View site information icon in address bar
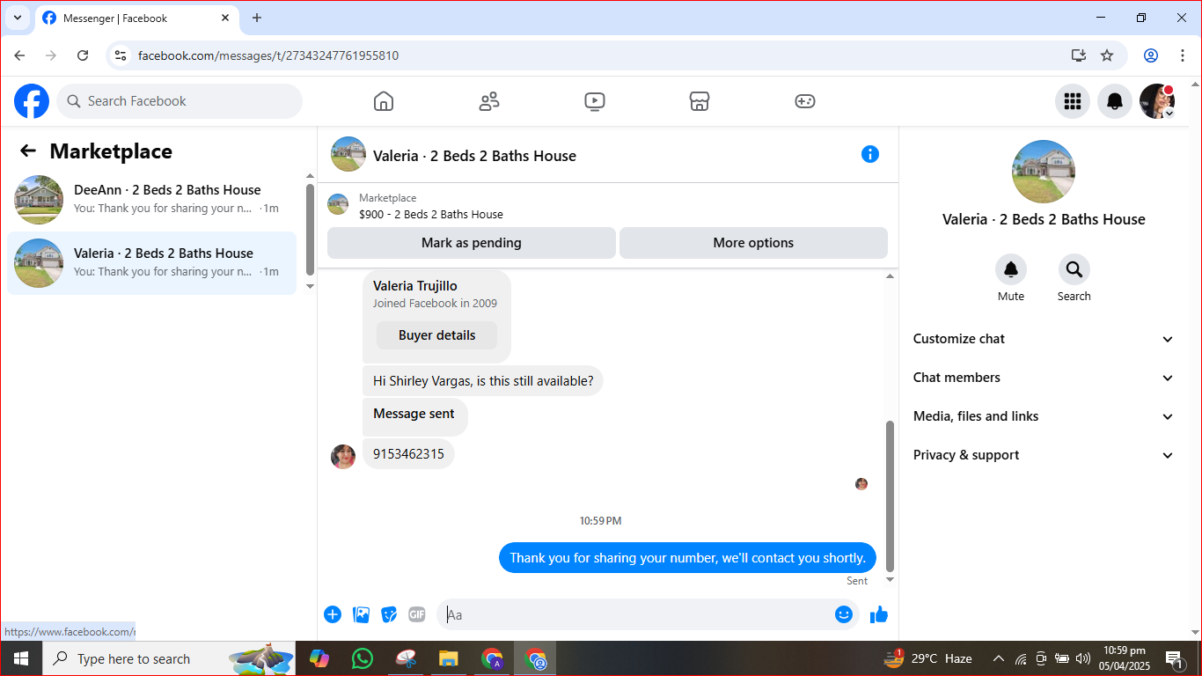This screenshot has height=676, width=1202. 121,55
